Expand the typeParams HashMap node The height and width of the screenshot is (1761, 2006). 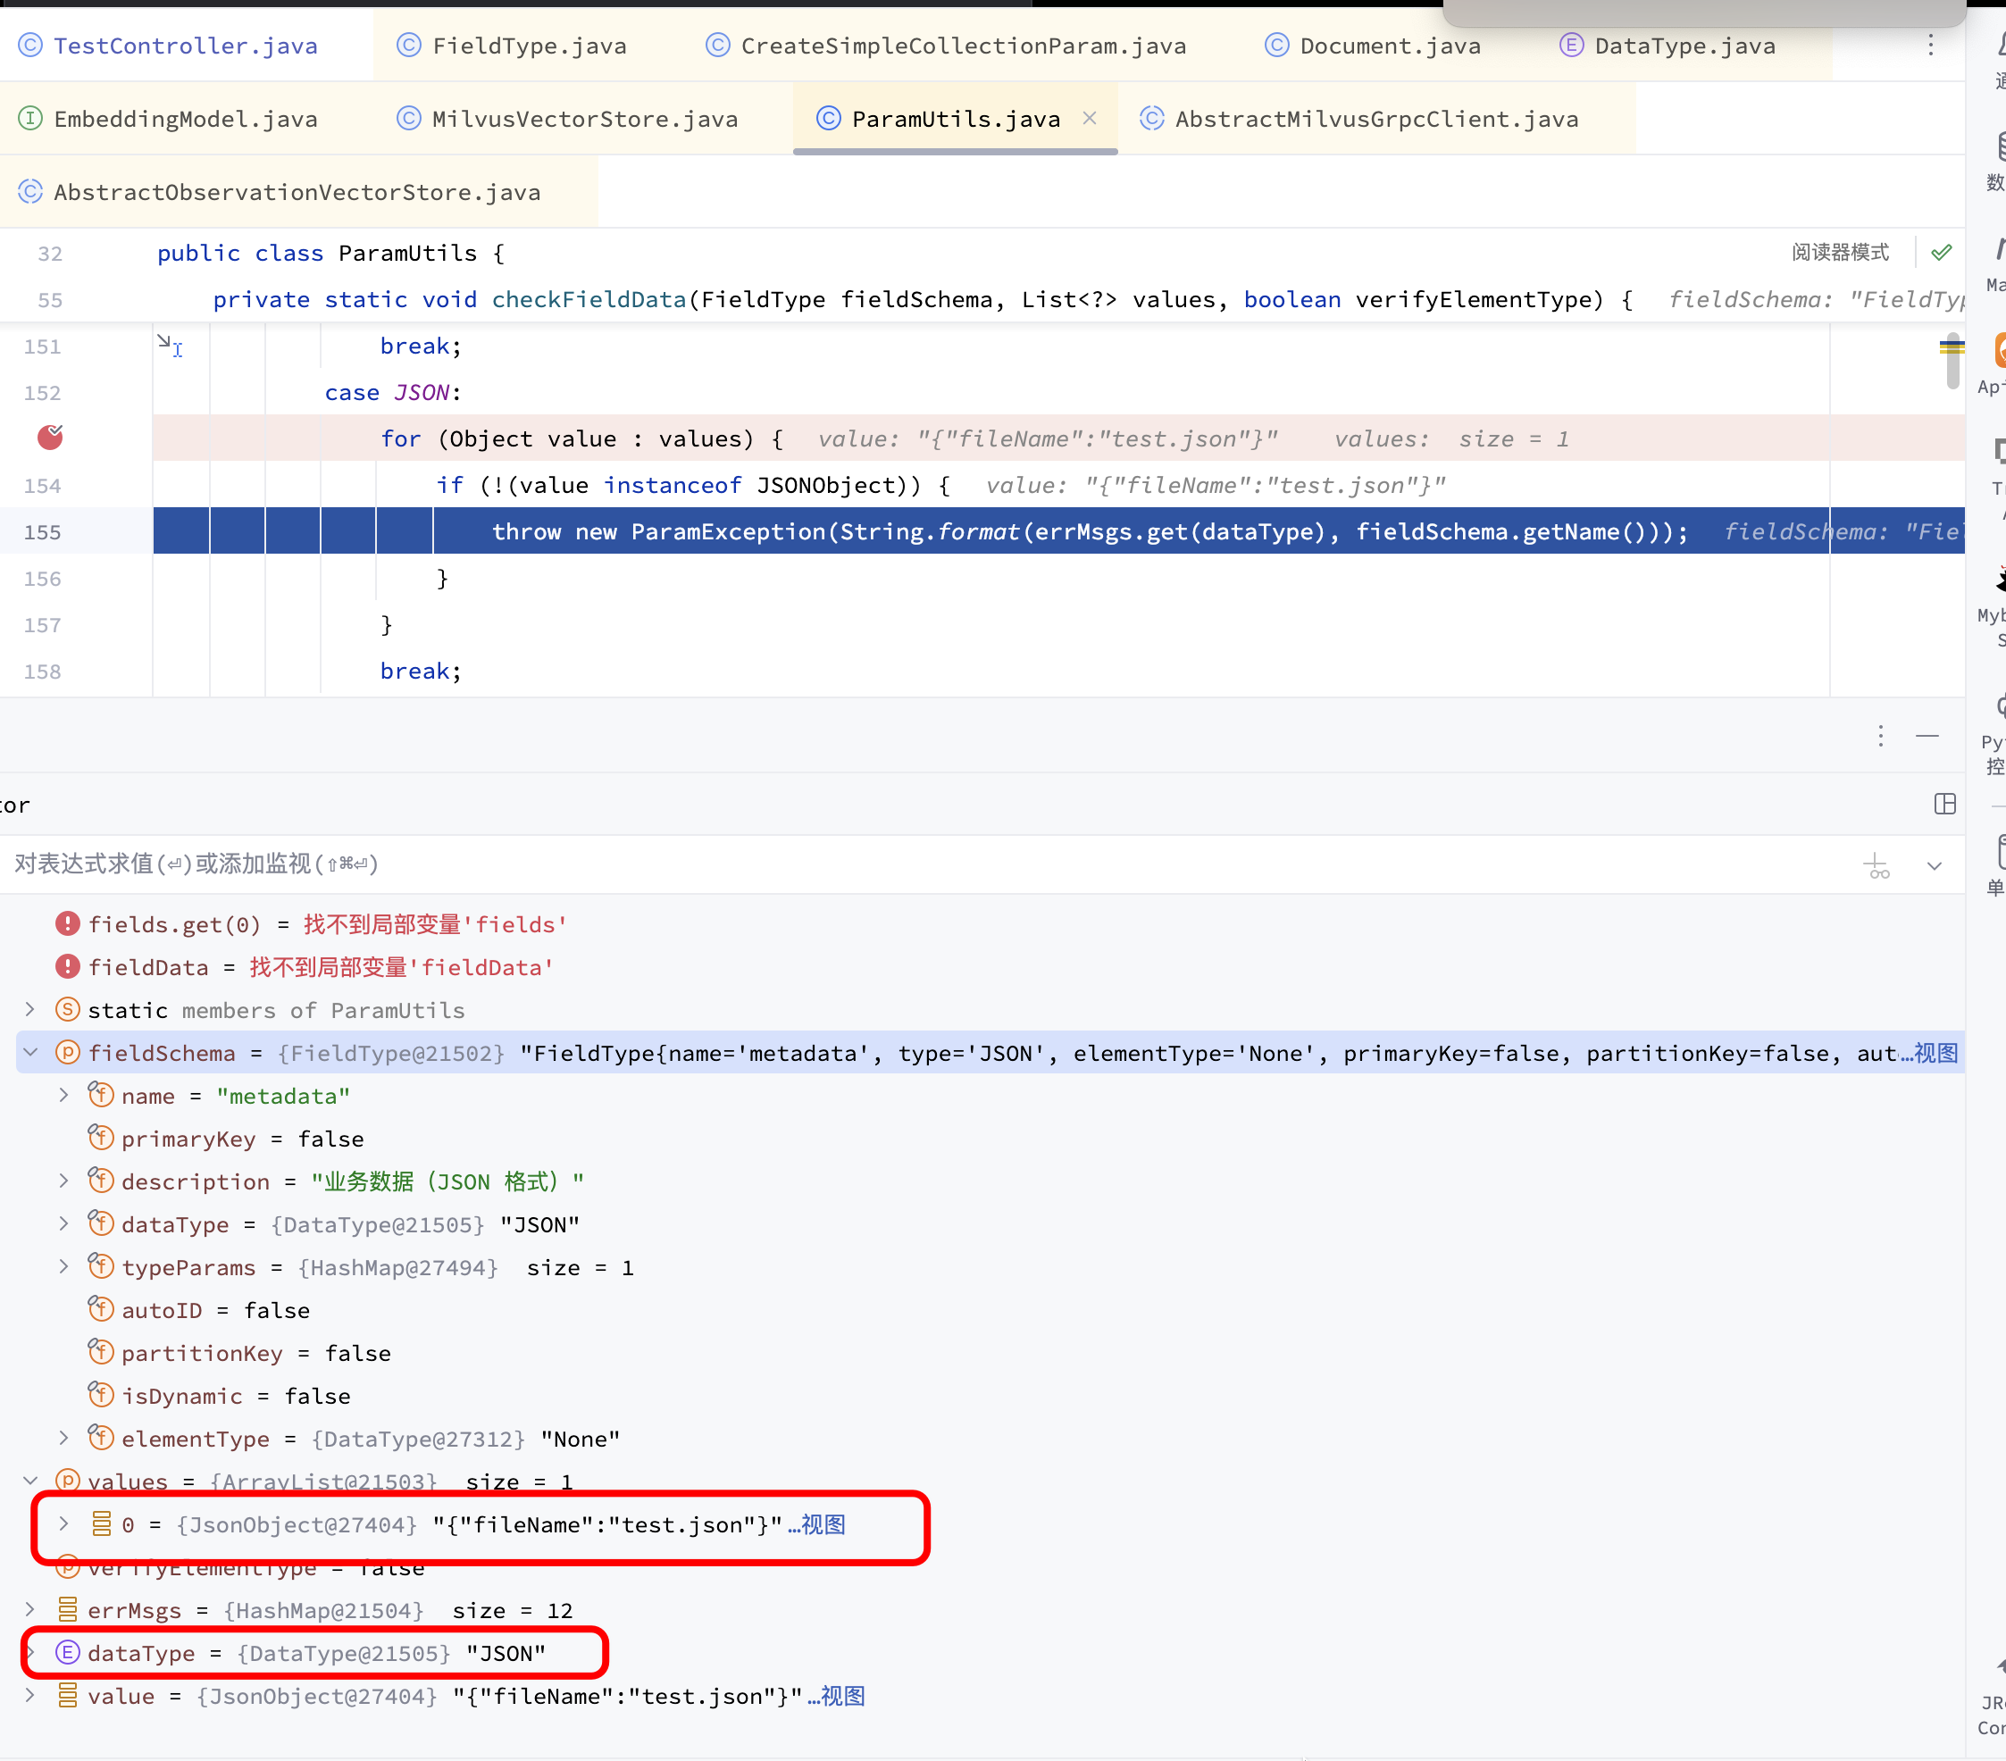[x=63, y=1267]
